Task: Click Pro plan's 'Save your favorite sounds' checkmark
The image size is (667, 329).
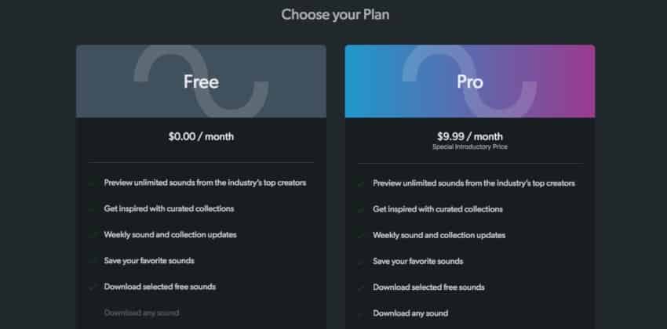Action: 361,261
